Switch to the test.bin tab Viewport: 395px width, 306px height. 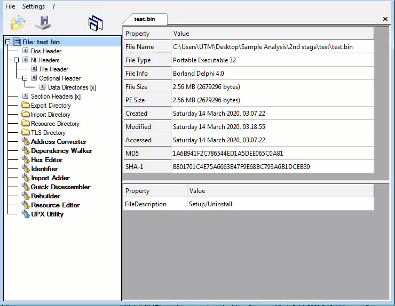[145, 19]
